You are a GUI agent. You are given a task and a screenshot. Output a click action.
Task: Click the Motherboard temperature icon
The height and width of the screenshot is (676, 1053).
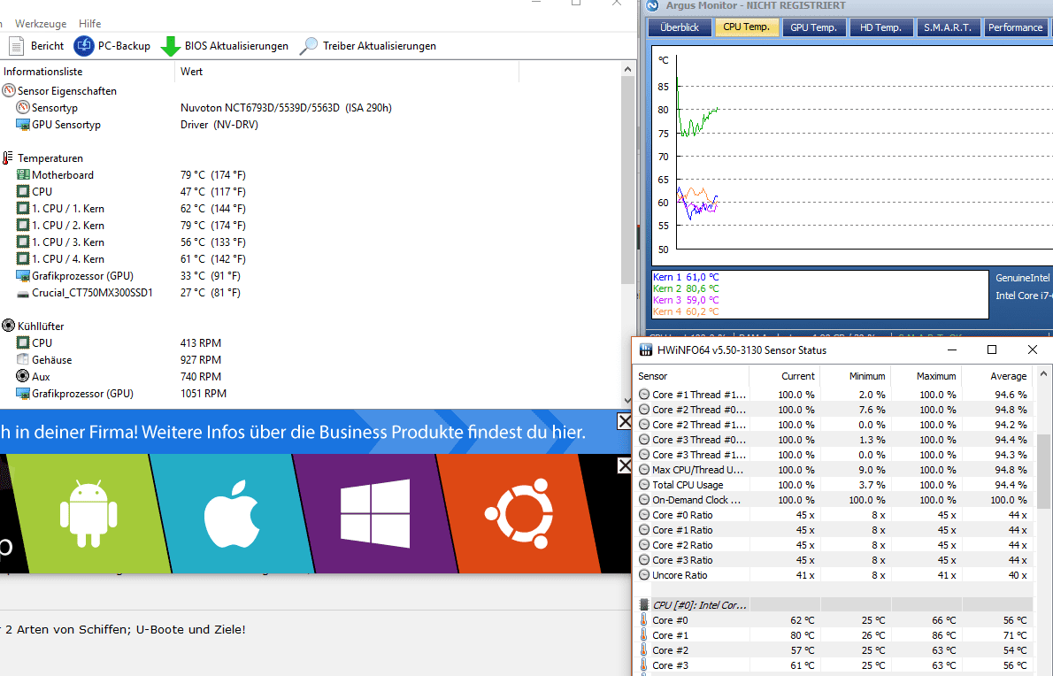click(x=23, y=174)
